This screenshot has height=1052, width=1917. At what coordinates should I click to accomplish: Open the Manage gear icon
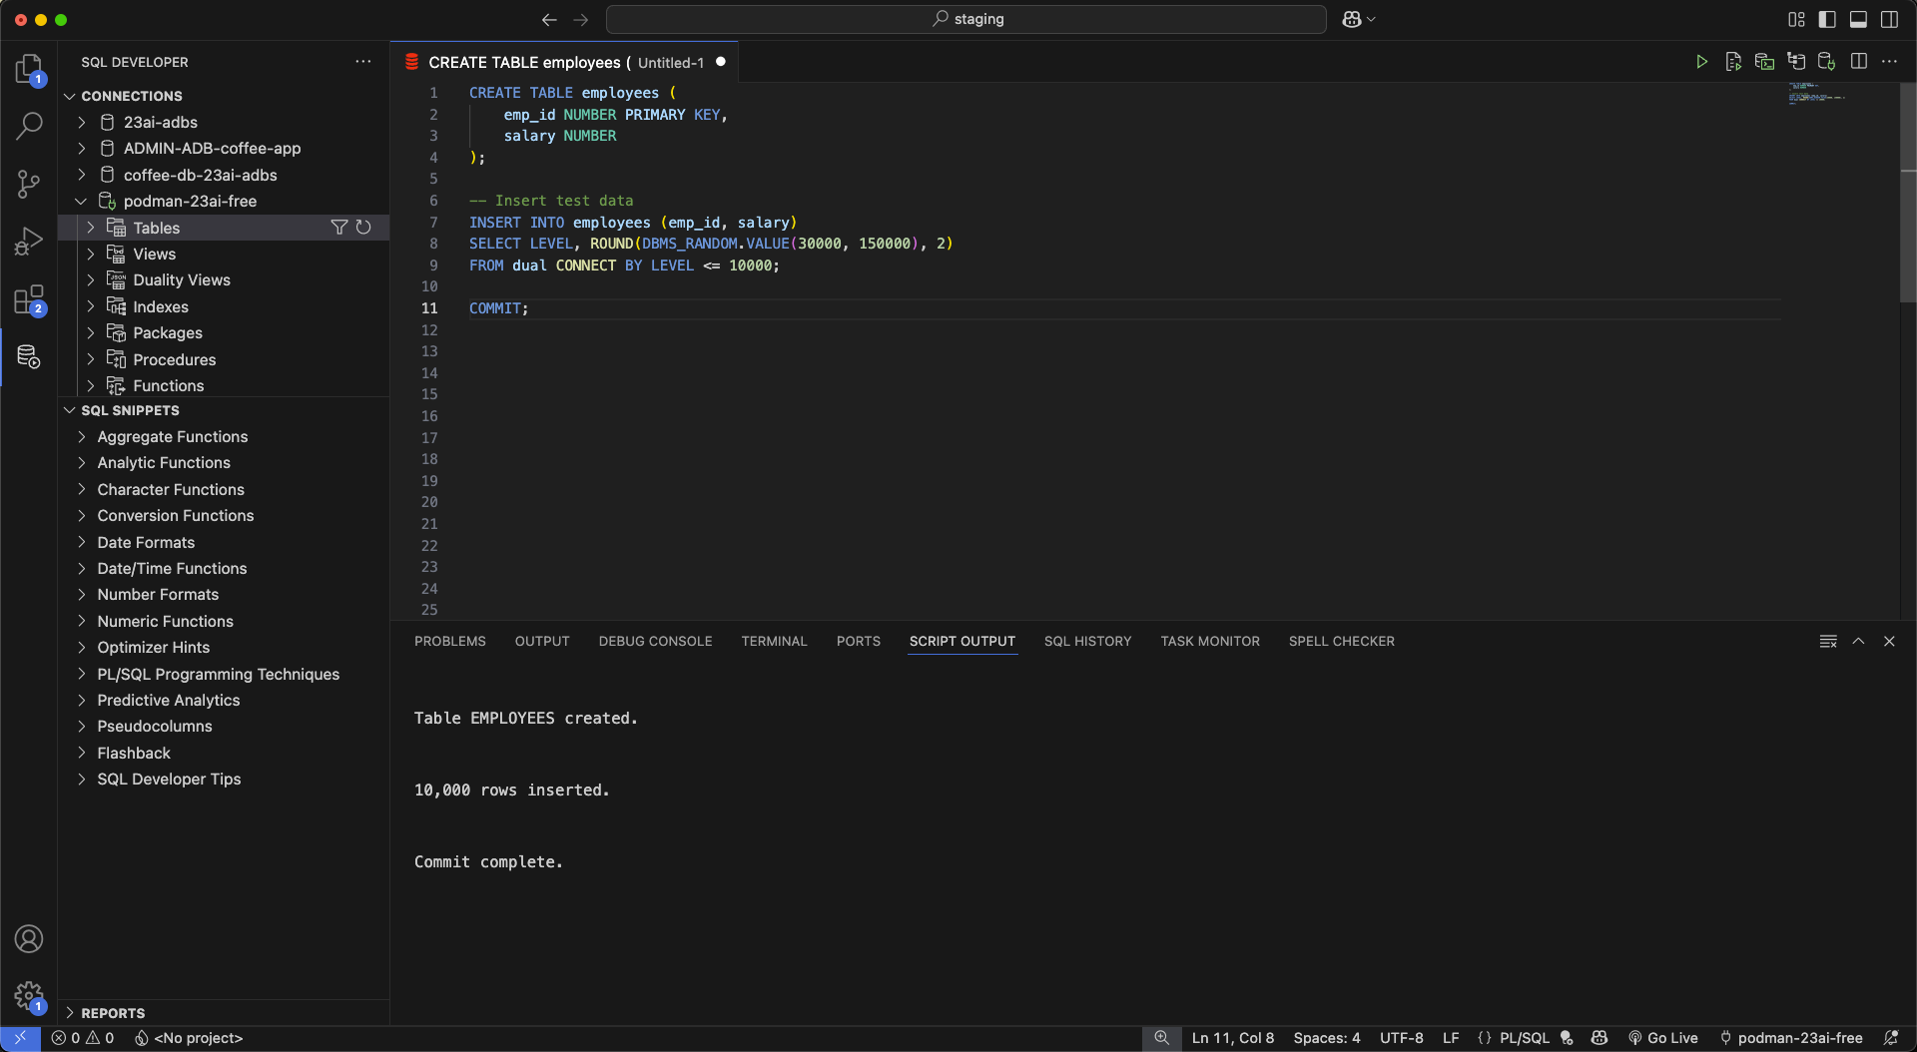click(x=29, y=996)
